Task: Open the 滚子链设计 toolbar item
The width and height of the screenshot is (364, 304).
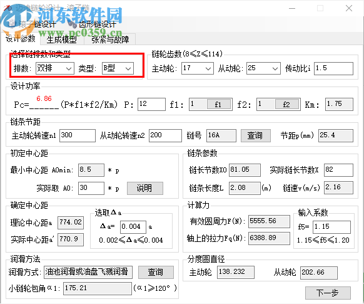Action: click(x=33, y=24)
